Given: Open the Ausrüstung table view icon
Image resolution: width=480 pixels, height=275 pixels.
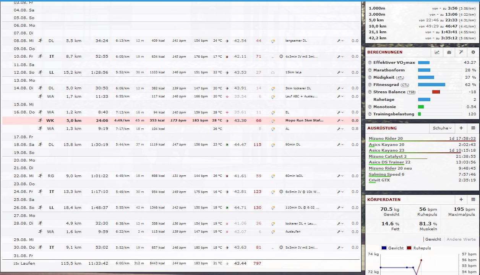Looking at the screenshot, I should [473, 128].
